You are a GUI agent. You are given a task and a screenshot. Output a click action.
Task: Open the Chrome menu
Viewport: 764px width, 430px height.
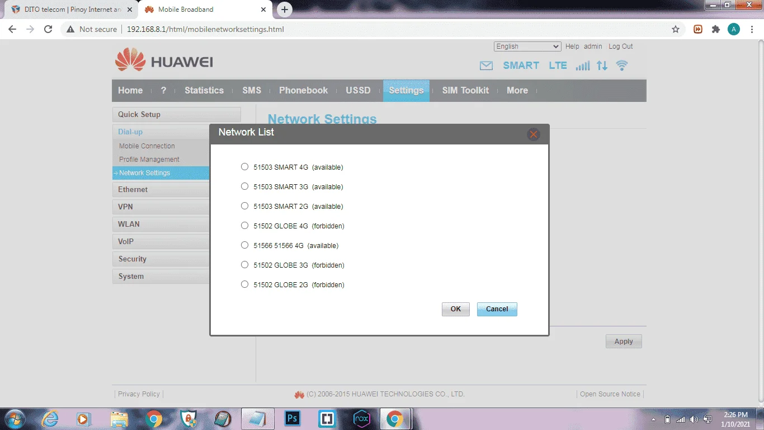coord(751,29)
